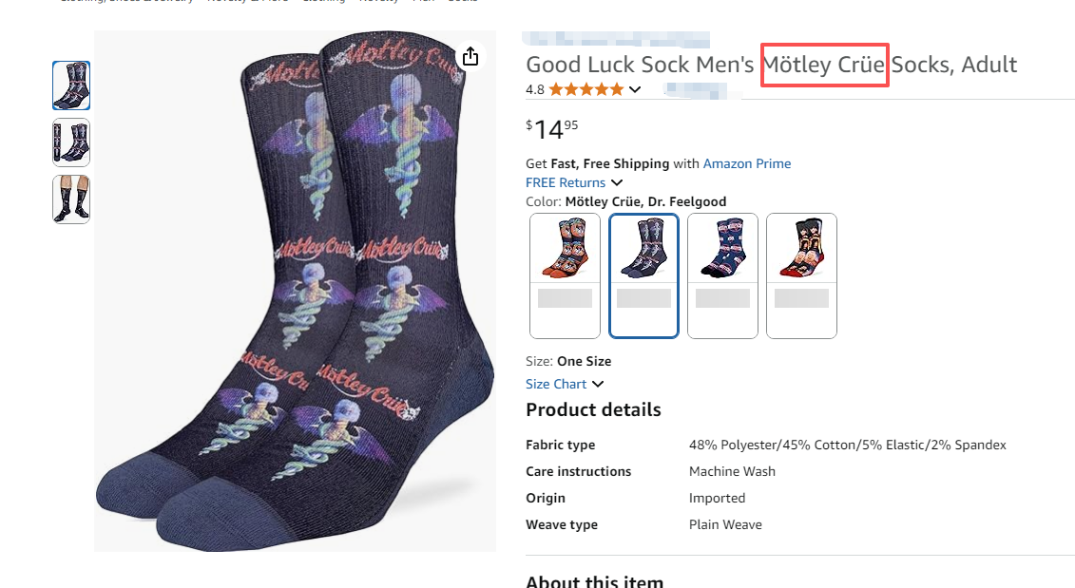Click the 4.8 rating number

pos(535,89)
